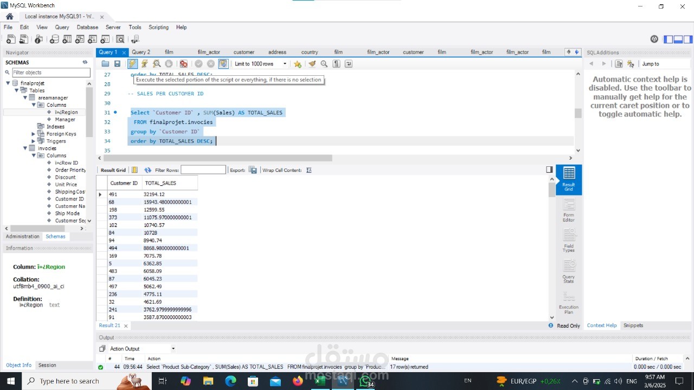Open the Execution Plan result view
The width and height of the screenshot is (694, 390).
point(569,302)
